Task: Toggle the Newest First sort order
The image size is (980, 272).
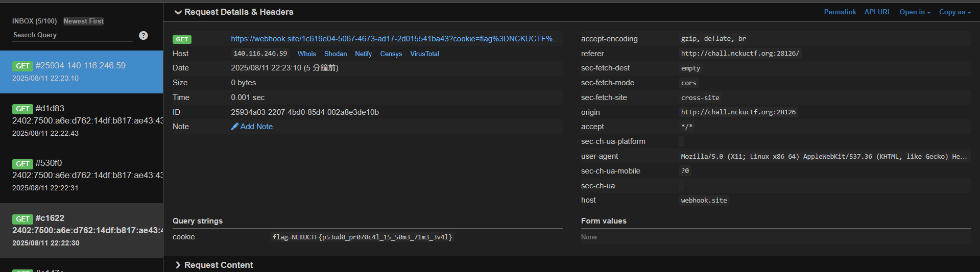Action: [83, 21]
